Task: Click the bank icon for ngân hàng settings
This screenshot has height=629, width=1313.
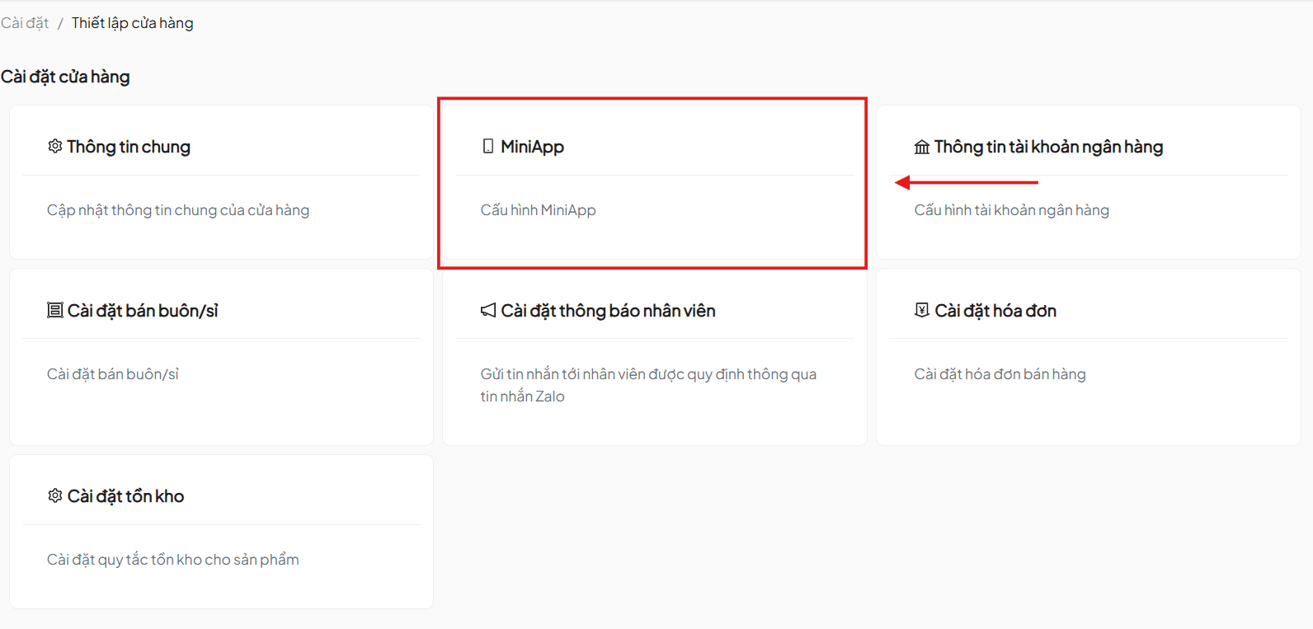Action: [x=921, y=147]
